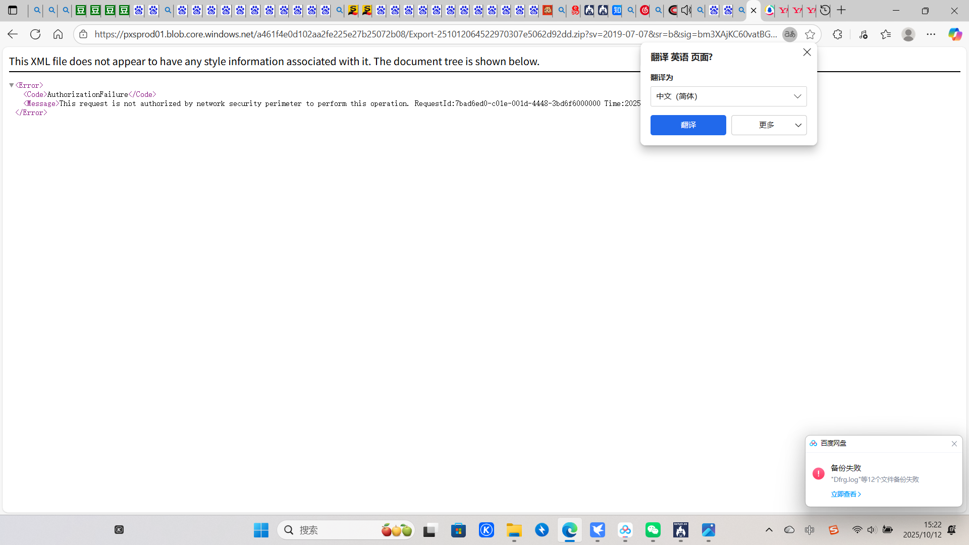Open Settings and more ellipsis menu
The width and height of the screenshot is (969, 545).
[x=931, y=34]
